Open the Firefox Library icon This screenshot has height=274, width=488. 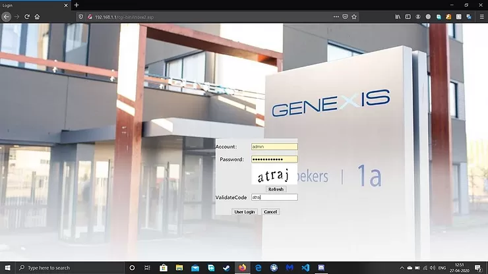(398, 16)
